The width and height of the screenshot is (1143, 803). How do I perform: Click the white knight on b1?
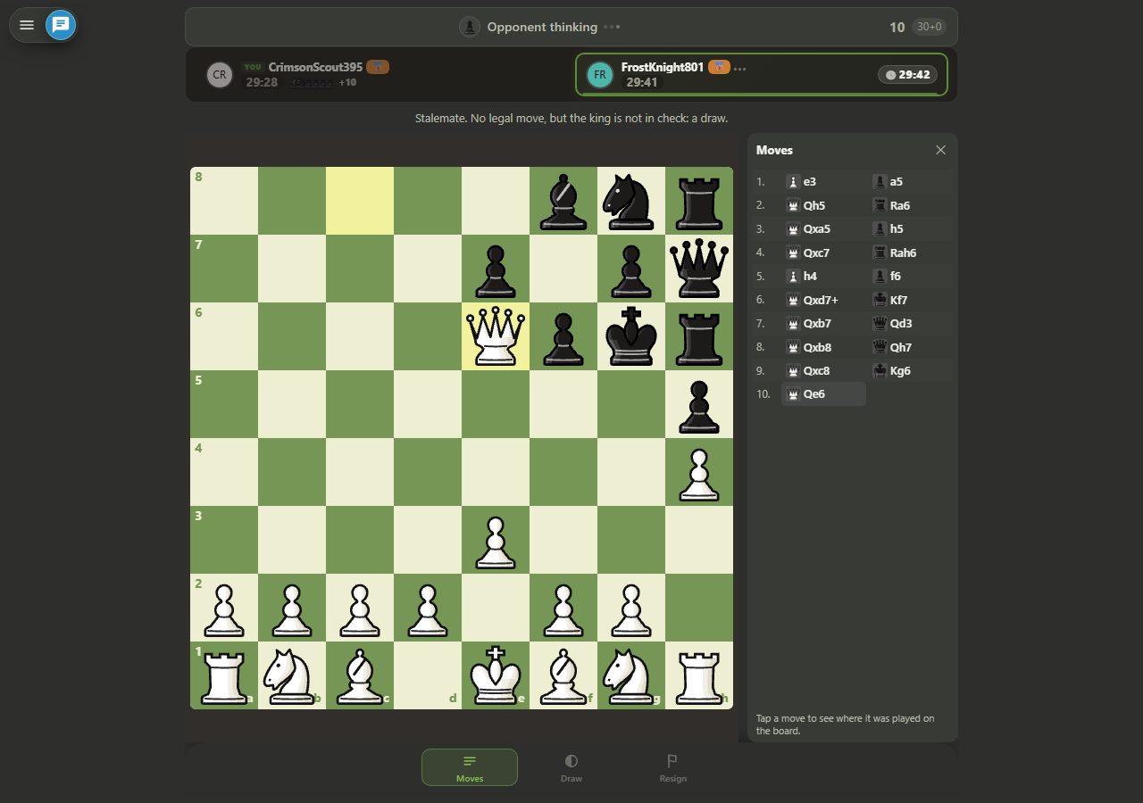[292, 675]
